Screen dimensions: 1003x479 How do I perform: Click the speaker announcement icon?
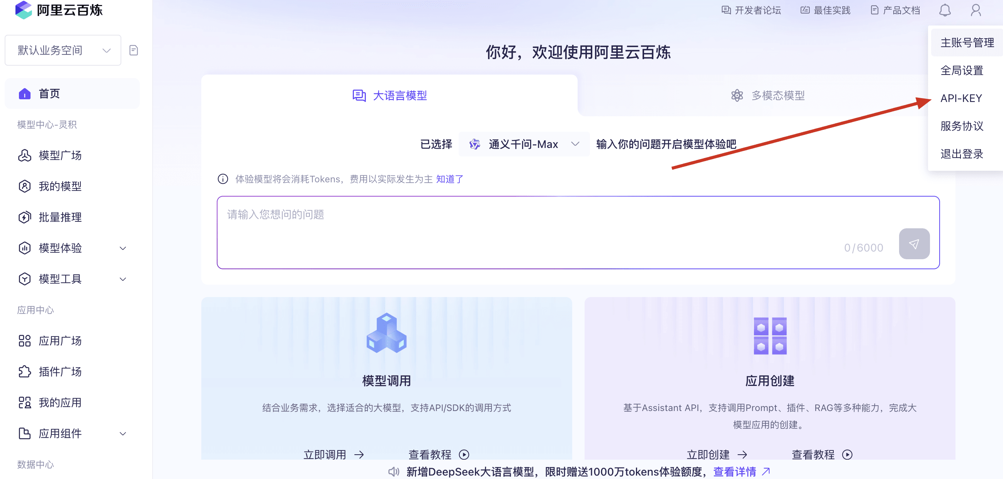coord(394,472)
